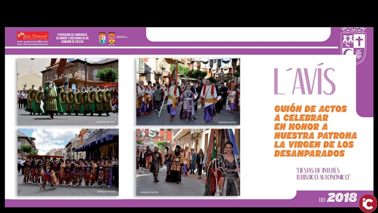The height and width of the screenshot is (213, 378).
Task: Click the IBI 2018 label
Action: click(x=338, y=198)
